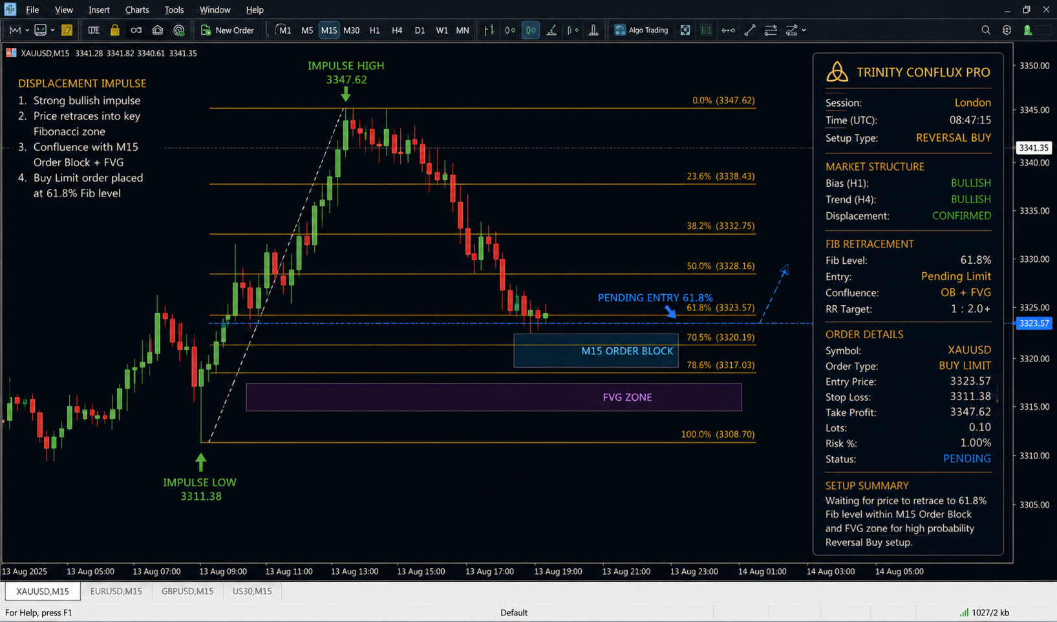Viewport: 1057px width, 622px height.
Task: Open the Charts menu
Action: [x=137, y=10]
